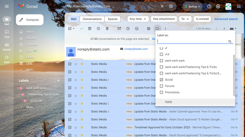The width and height of the screenshot is (245, 137).
Task: Open search options filter icon
Action: (x=171, y=6)
